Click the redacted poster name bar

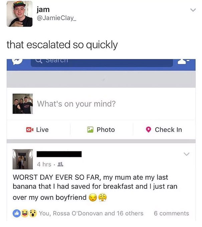[59, 154]
